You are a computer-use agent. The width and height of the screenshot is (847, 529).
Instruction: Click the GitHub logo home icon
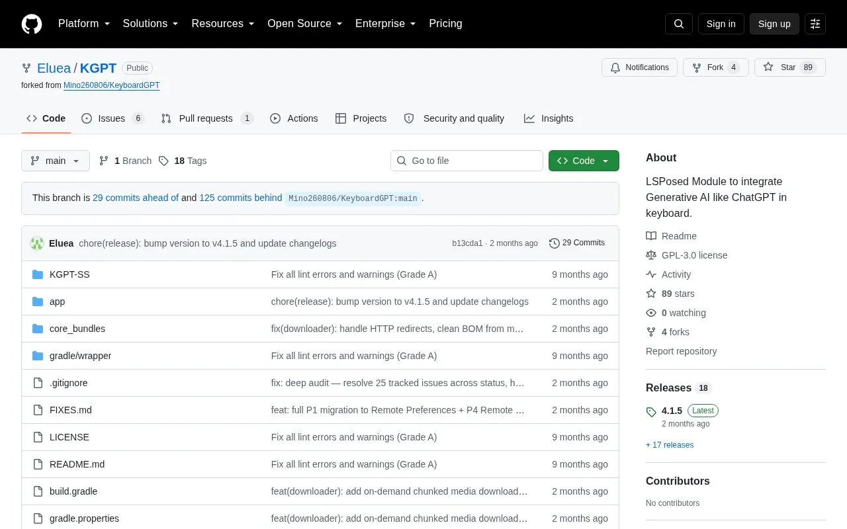[x=32, y=24]
